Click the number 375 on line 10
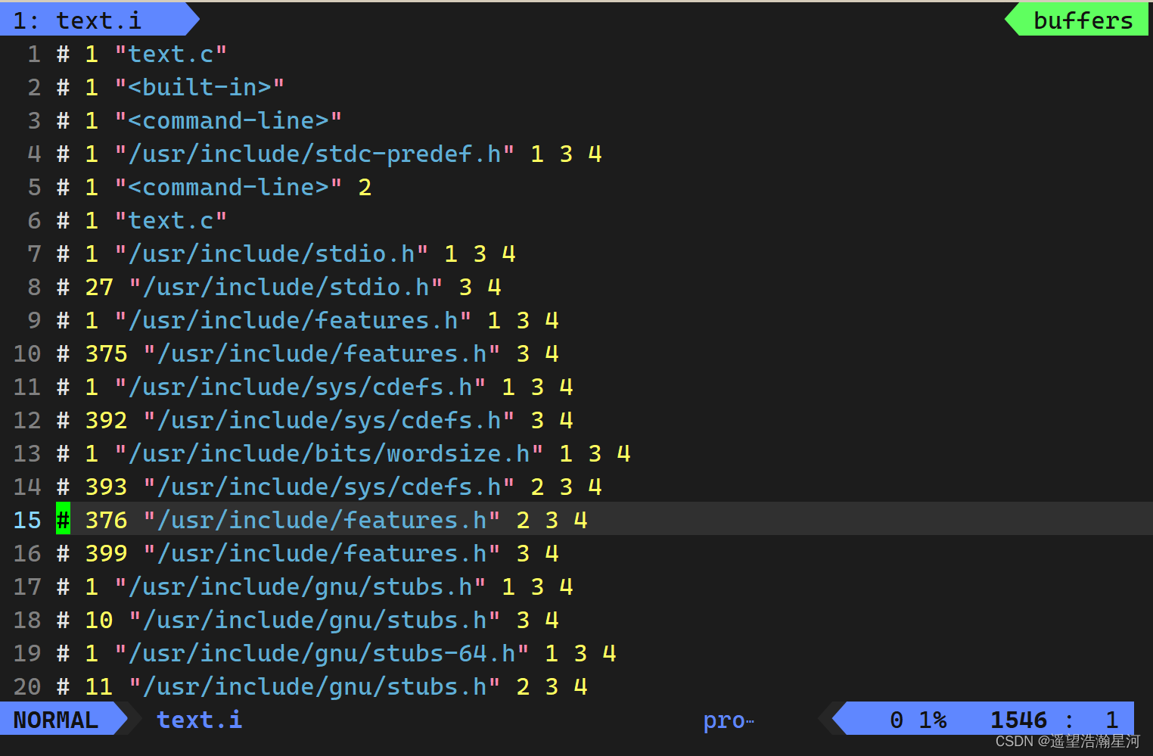This screenshot has width=1153, height=756. (x=107, y=353)
